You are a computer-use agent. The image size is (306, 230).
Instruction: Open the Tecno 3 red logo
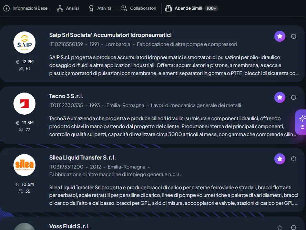(24, 104)
